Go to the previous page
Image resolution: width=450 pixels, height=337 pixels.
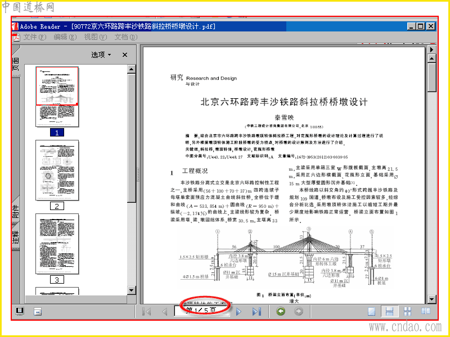164,311
